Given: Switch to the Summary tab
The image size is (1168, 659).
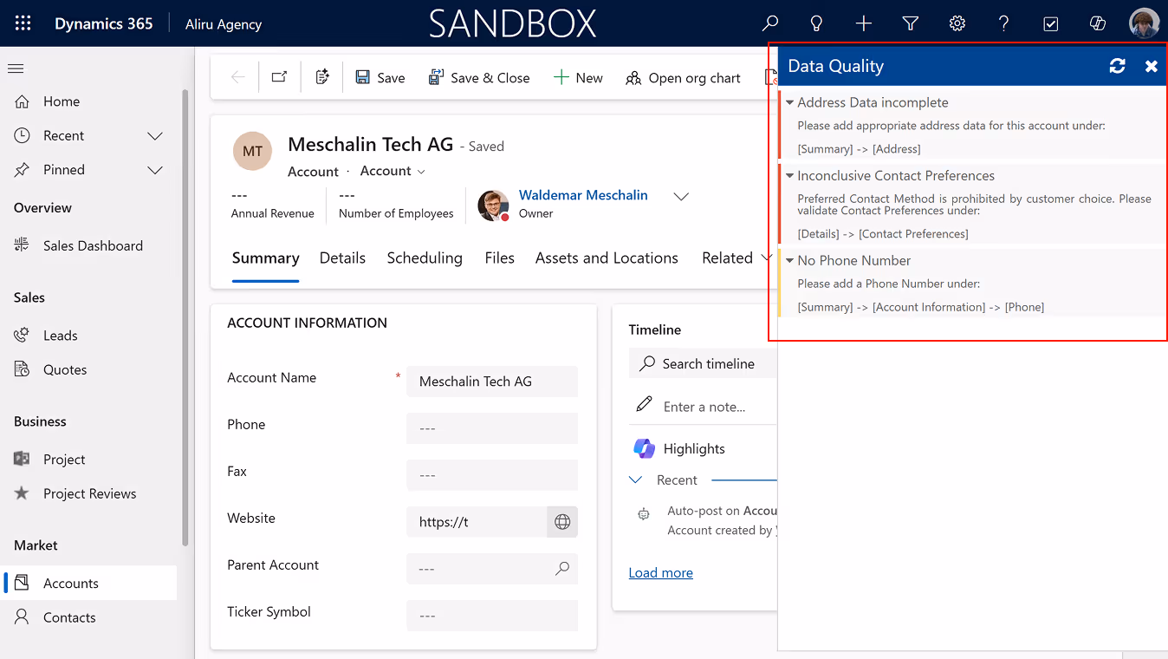Looking at the screenshot, I should (x=266, y=258).
